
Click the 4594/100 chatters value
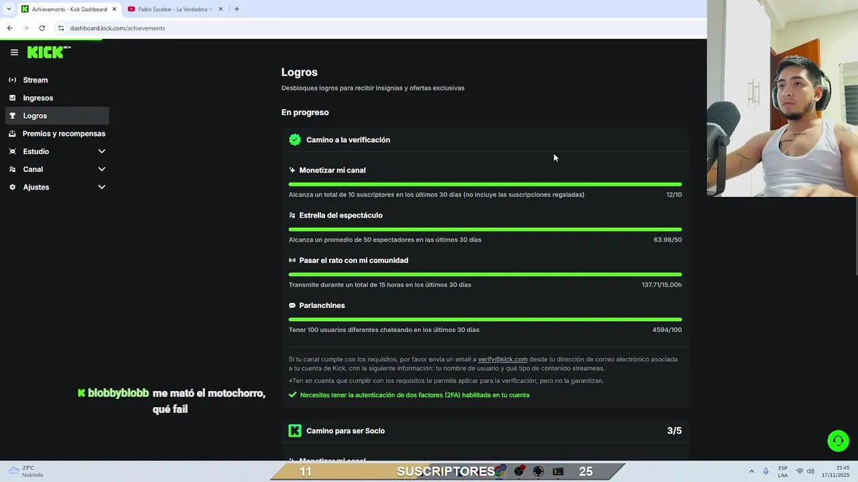click(x=667, y=329)
